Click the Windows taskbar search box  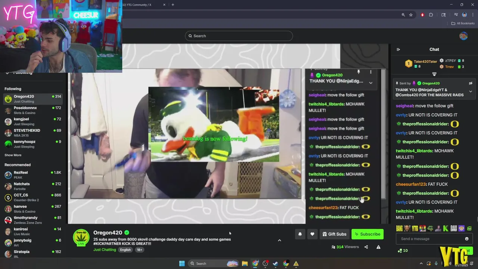click(x=213, y=263)
